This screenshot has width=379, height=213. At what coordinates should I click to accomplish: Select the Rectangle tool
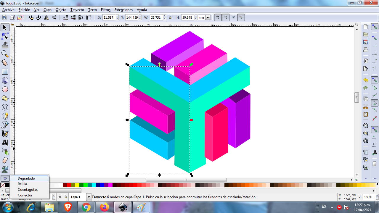point(5,72)
